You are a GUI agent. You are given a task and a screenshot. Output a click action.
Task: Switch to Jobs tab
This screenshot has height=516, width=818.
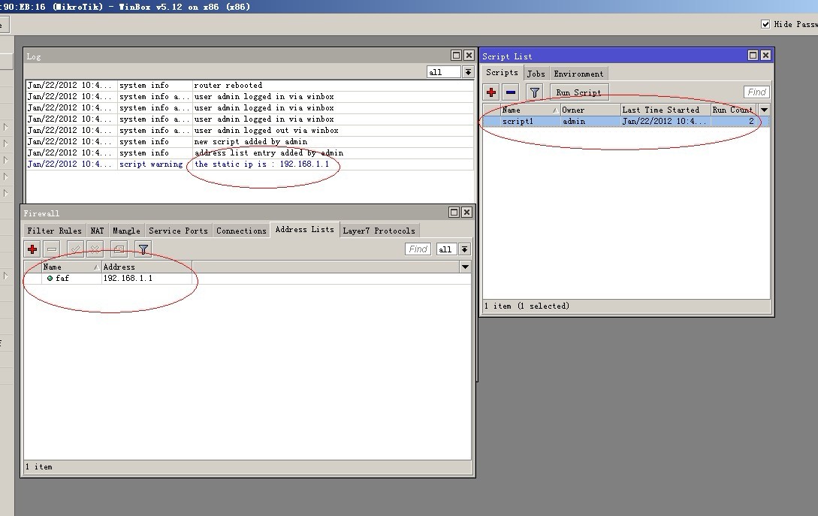click(x=536, y=74)
